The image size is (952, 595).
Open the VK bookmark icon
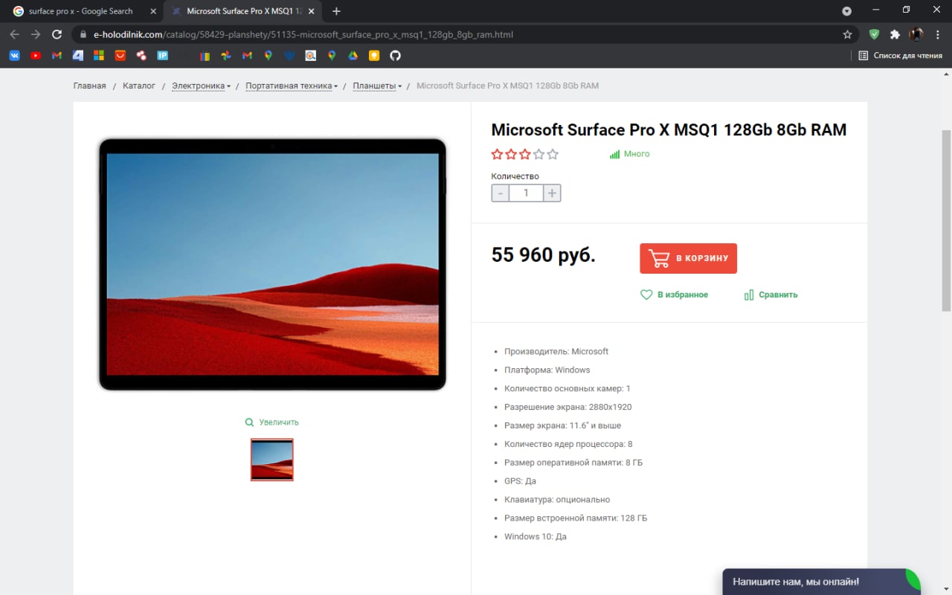coord(14,56)
